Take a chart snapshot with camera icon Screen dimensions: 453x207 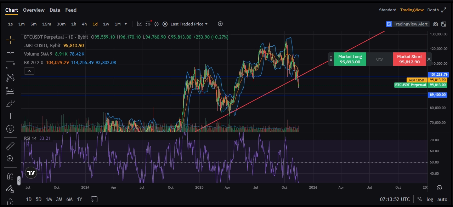[435, 24]
